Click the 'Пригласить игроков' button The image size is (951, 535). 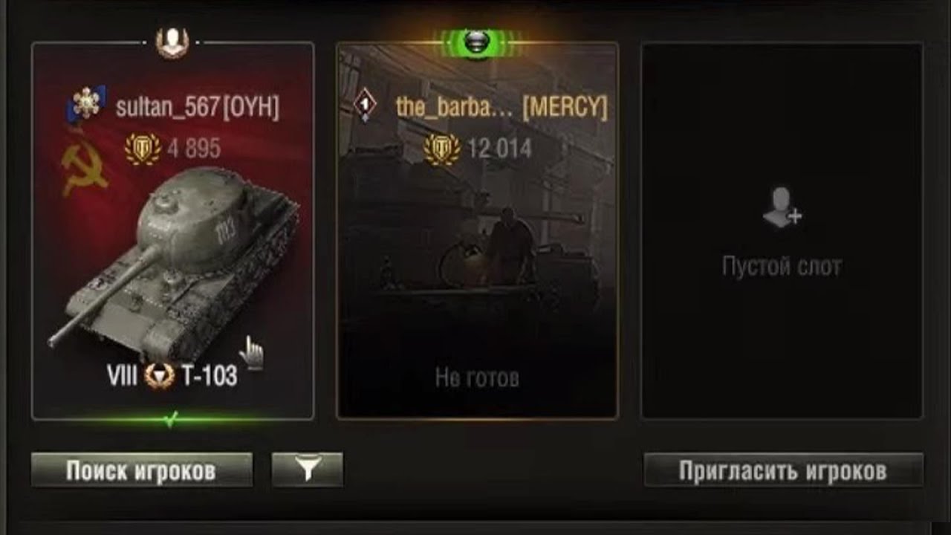tap(783, 470)
